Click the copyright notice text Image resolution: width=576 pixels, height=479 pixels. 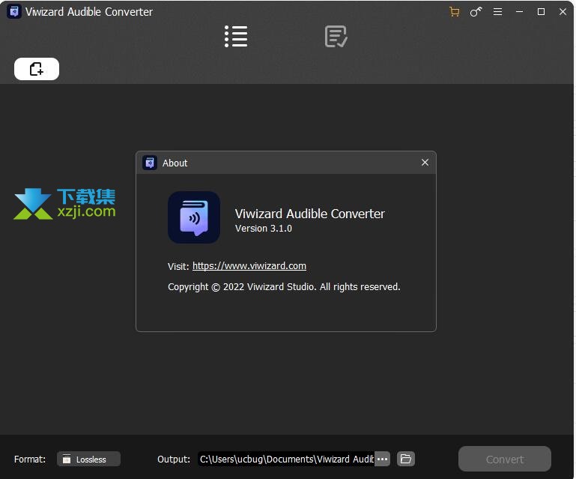coord(284,287)
